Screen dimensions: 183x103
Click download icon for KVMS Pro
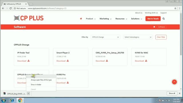pyautogui.click(x=68, y=83)
